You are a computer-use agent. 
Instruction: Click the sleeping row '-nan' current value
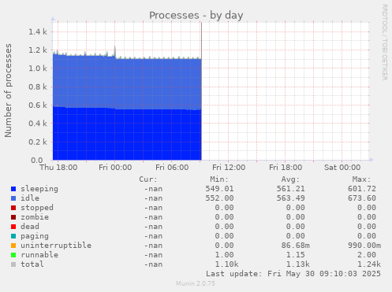pyautogui.click(x=153, y=189)
